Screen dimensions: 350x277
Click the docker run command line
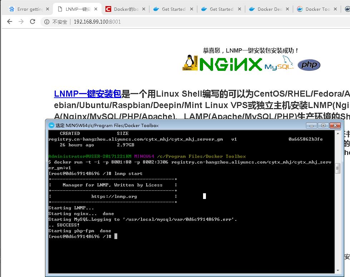pyautogui.click(x=190, y=165)
